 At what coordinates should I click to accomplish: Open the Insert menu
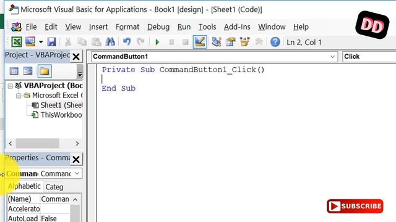pos(98,27)
